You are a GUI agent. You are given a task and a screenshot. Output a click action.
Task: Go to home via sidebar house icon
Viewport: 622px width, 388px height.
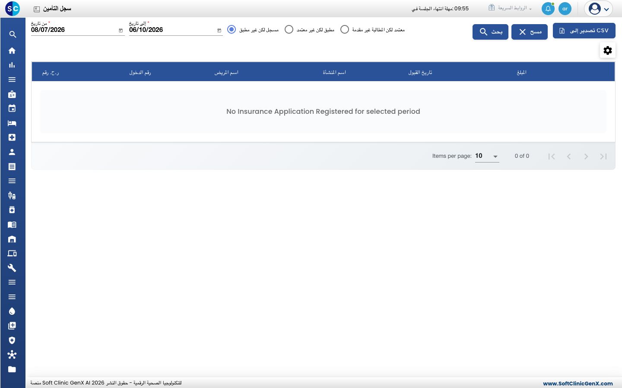coord(12,50)
